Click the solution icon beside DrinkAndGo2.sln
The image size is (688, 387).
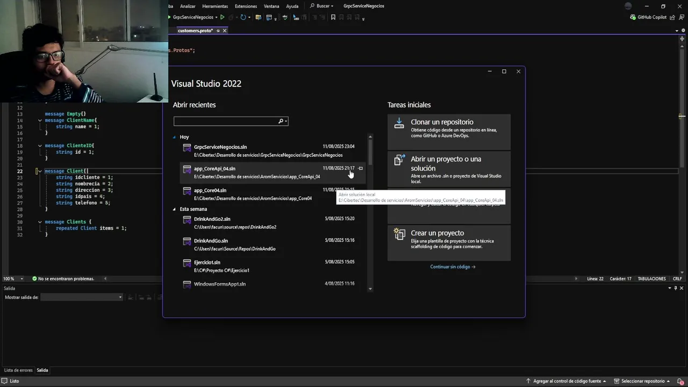pos(187,220)
